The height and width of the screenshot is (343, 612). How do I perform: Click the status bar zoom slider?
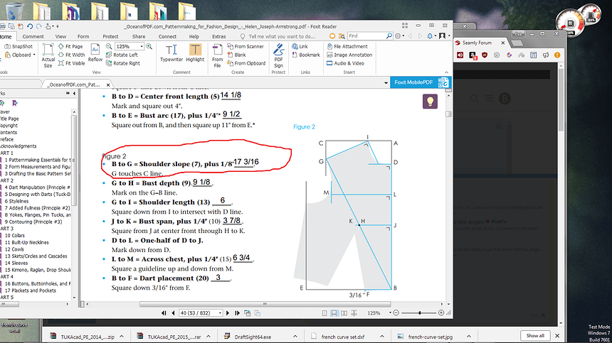click(420, 313)
